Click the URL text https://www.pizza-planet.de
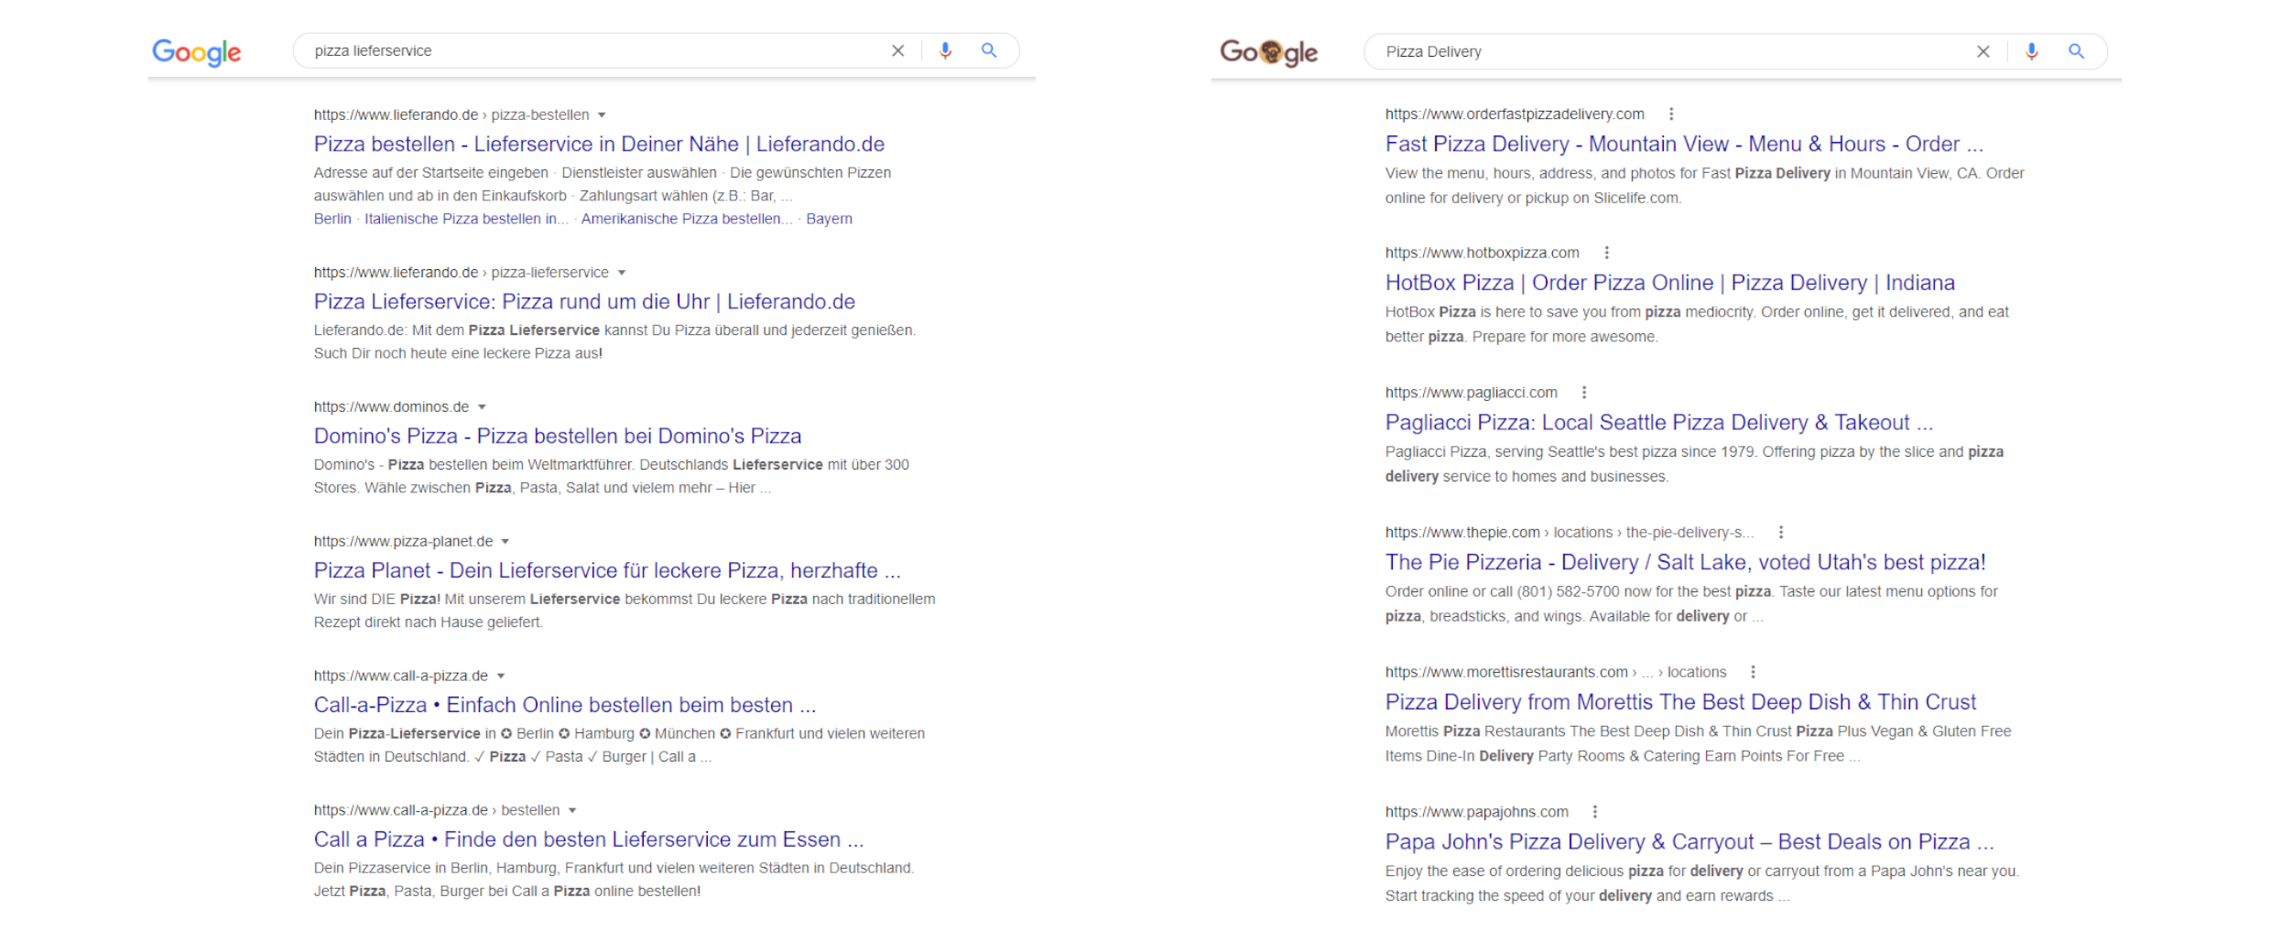The width and height of the screenshot is (2271, 941). click(x=403, y=542)
